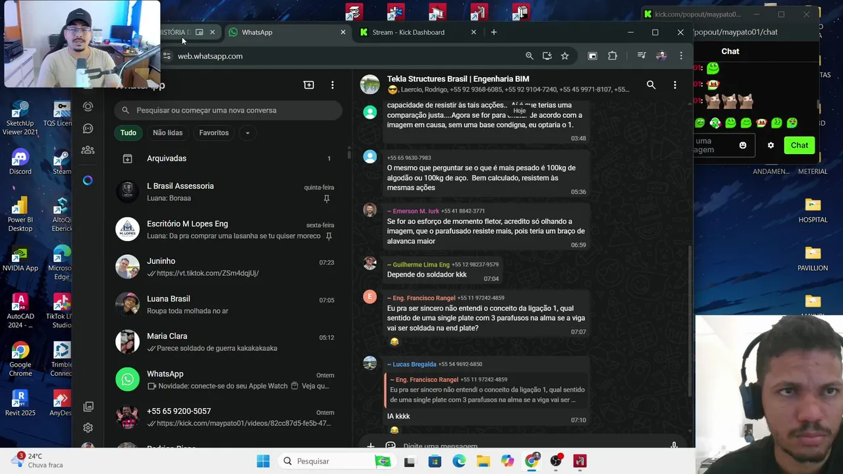The image size is (843, 474).
Task: Open weather widget showing 24°C
Action: [x=38, y=460]
